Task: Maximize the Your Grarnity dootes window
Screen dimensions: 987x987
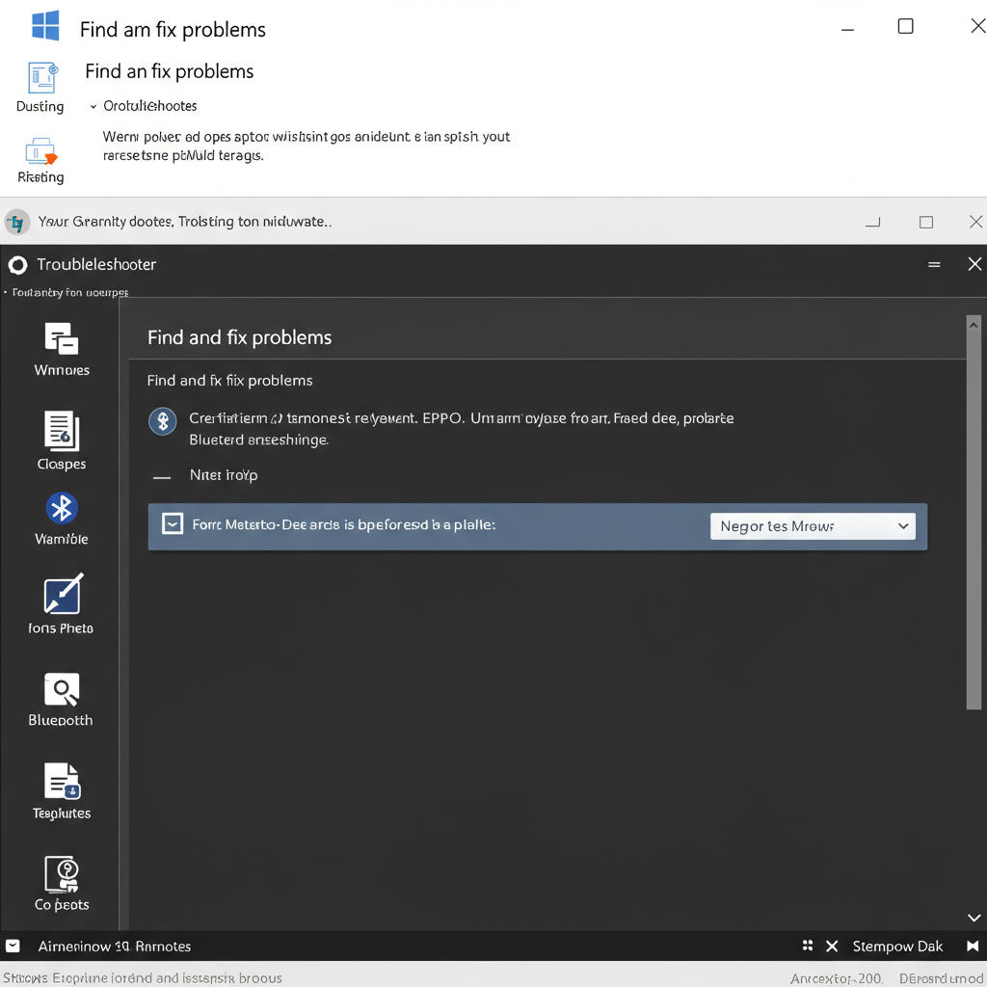Action: click(x=926, y=223)
